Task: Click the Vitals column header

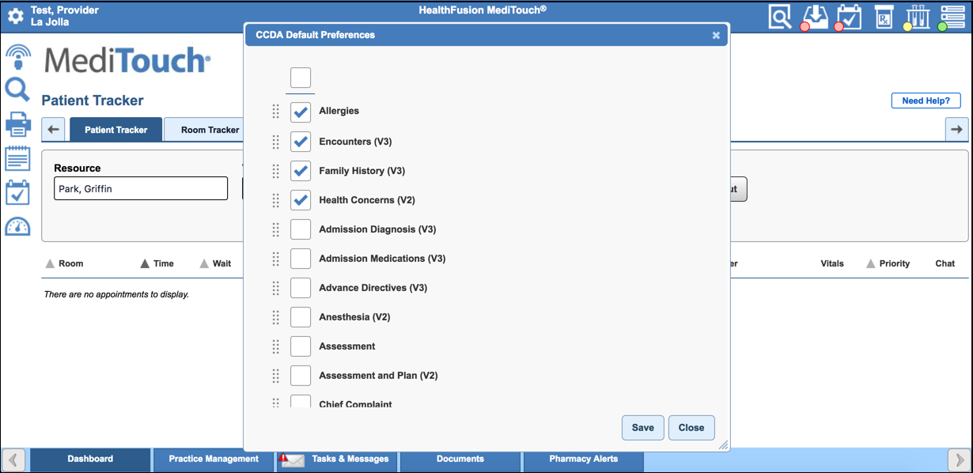Action: coord(832,263)
